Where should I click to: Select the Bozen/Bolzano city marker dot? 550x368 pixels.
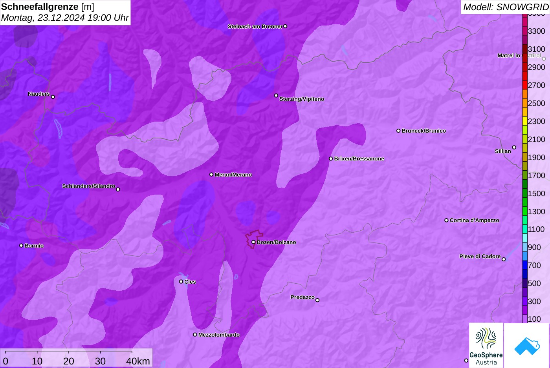pos(253,242)
